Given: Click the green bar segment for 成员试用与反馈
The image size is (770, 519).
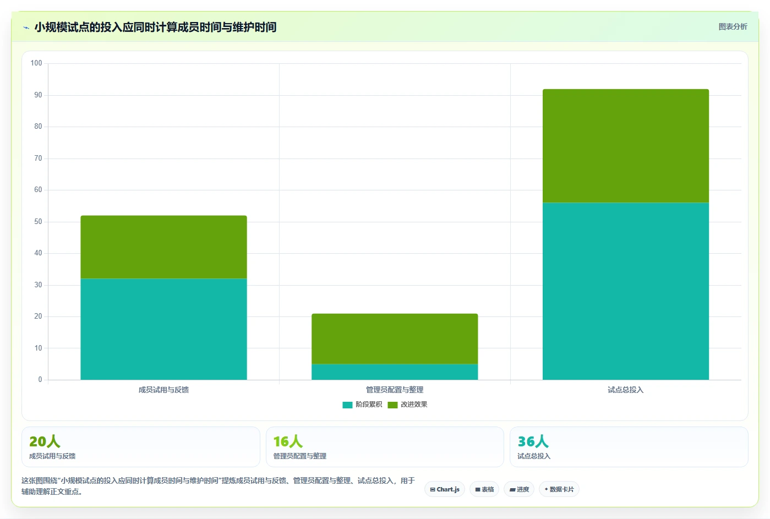Looking at the screenshot, I should click(163, 247).
